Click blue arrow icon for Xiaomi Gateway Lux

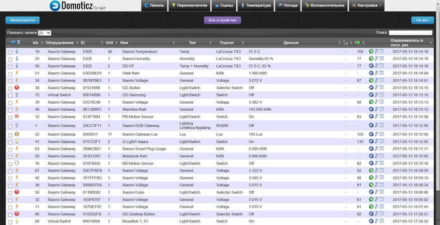pyautogui.click(x=371, y=134)
